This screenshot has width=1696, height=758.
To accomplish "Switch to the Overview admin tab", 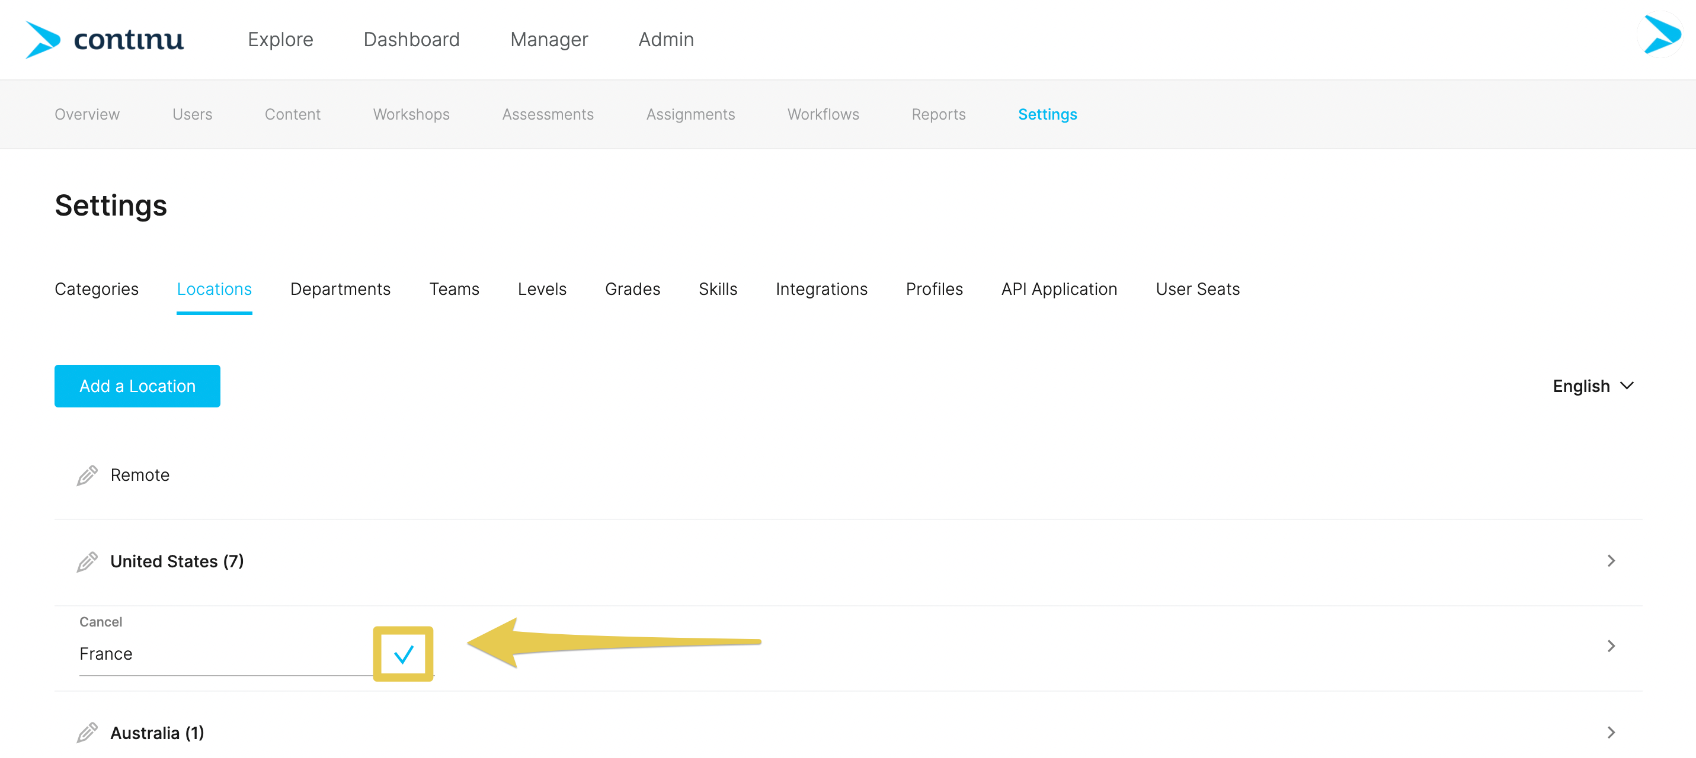I will (x=87, y=114).
